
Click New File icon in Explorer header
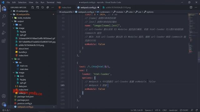point(32,7)
